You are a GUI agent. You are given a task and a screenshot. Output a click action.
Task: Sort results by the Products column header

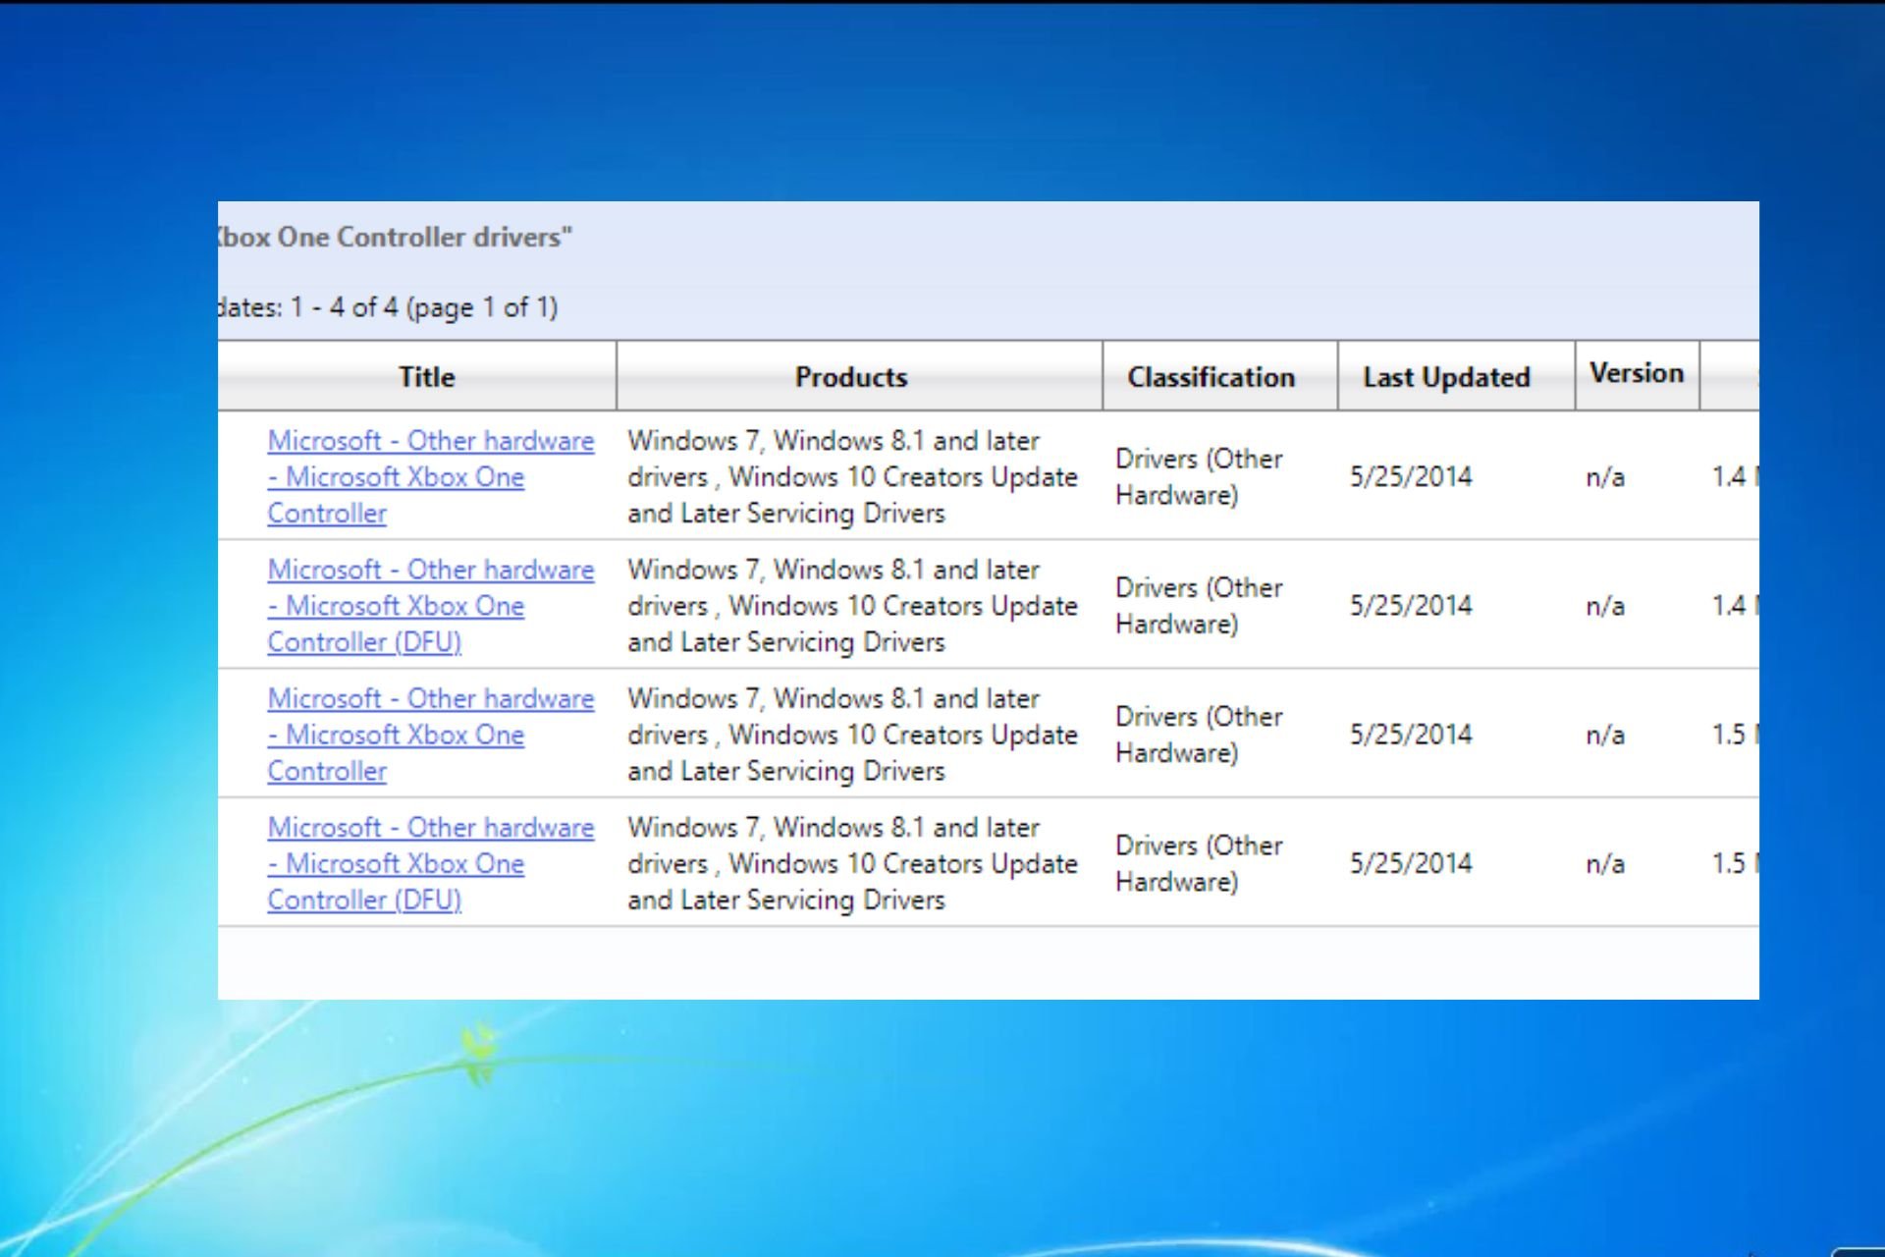coord(851,377)
